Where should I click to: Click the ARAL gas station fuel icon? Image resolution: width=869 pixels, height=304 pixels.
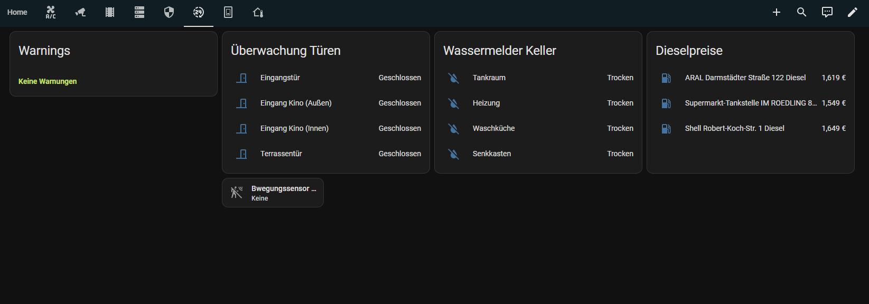666,78
